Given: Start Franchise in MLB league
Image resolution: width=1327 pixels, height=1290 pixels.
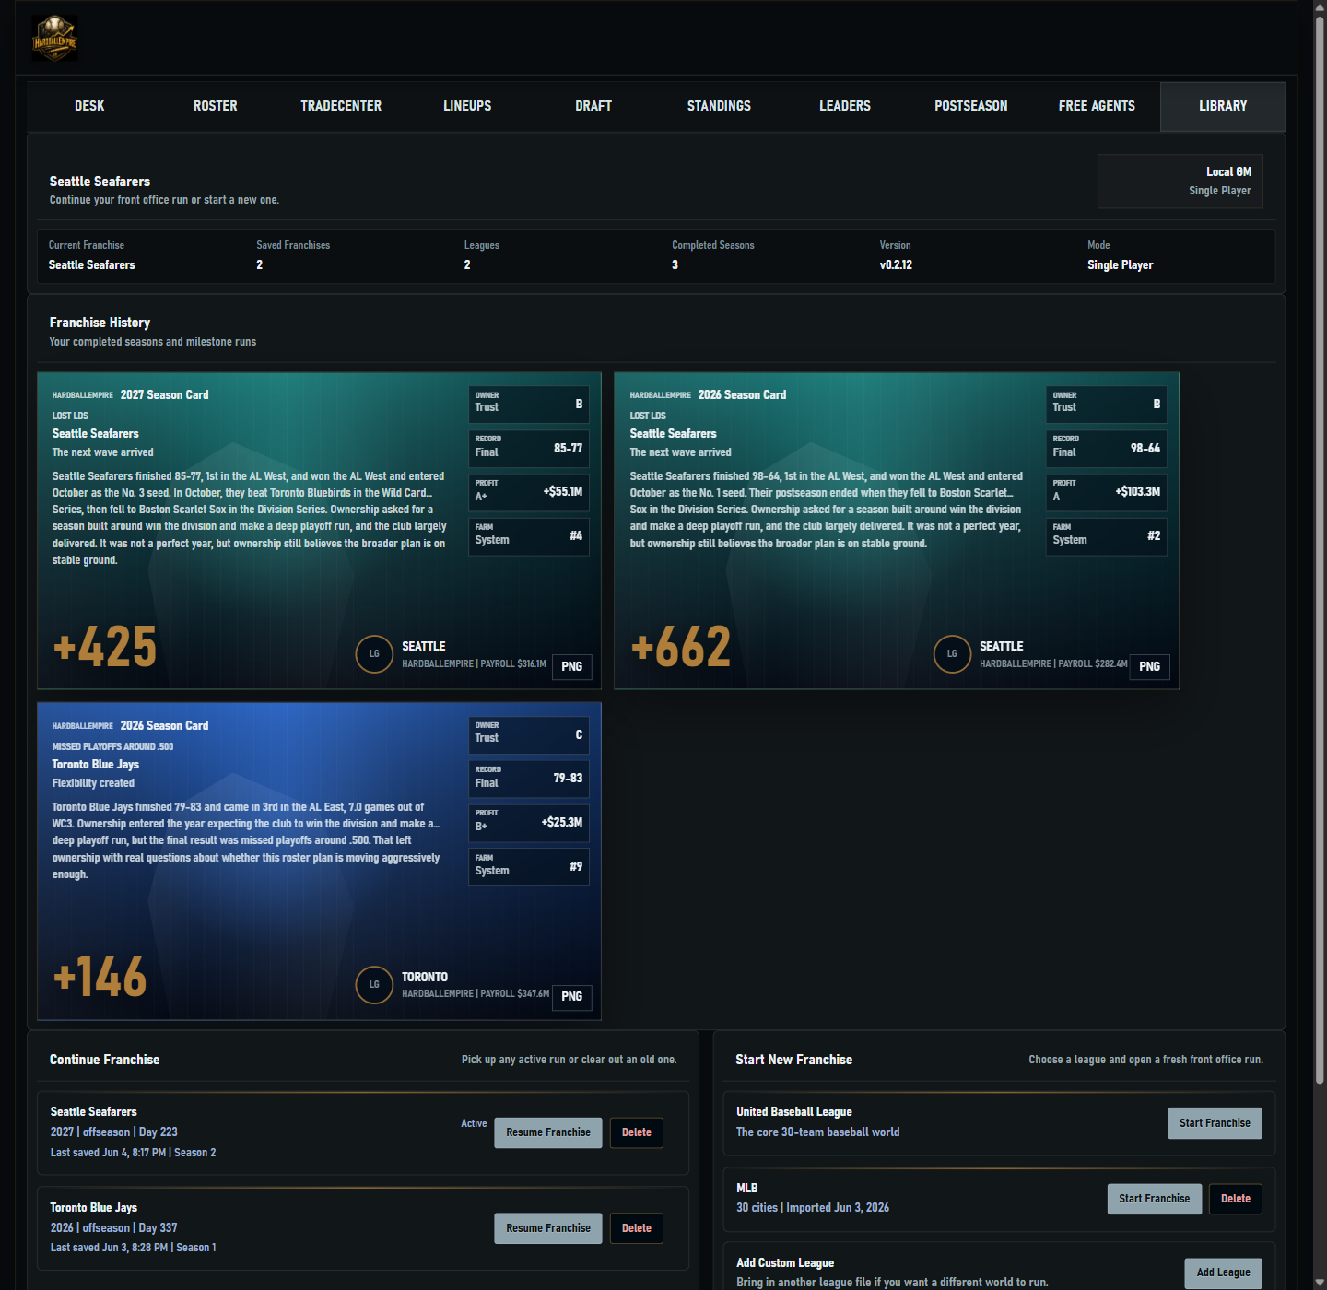Looking at the screenshot, I should coord(1155,1199).
